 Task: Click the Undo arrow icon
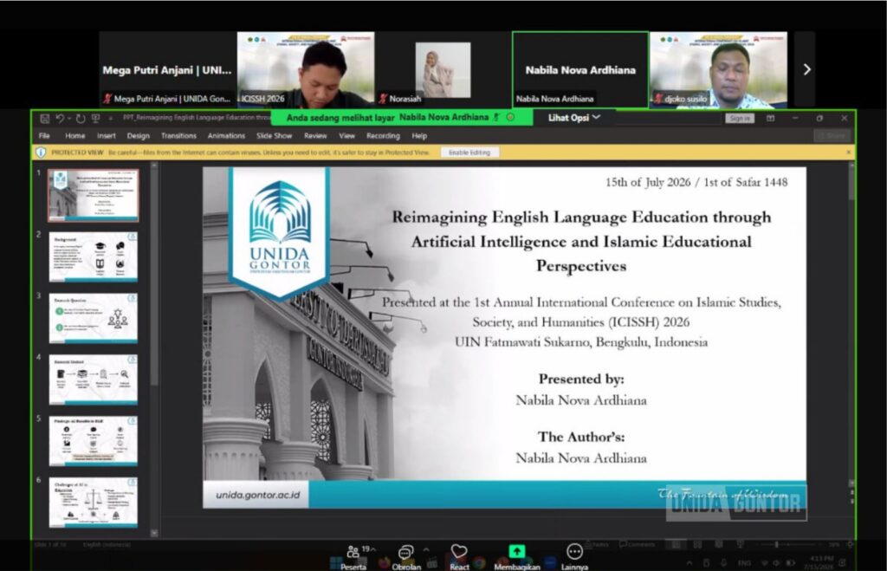[60, 119]
